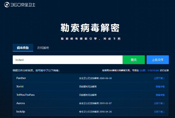Select the lockzip virus entry

click(x=21, y=111)
